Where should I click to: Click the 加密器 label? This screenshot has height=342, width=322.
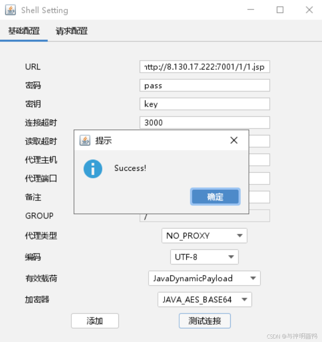point(37,300)
